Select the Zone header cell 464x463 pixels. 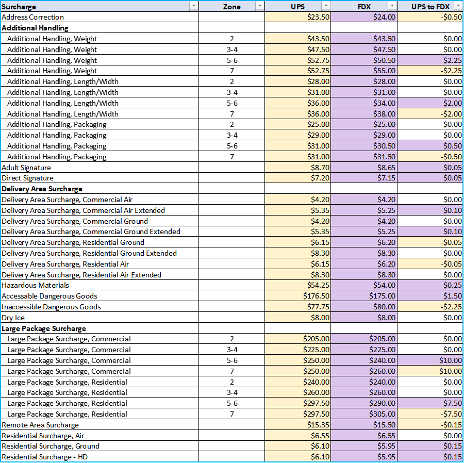(x=231, y=6)
